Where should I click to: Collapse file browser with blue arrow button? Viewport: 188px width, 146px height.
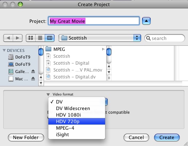[146, 21]
